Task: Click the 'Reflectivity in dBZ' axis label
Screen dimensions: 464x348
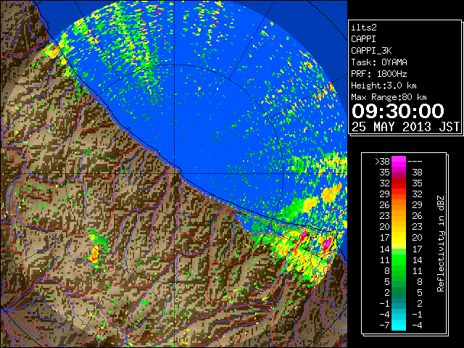Action: pyautogui.click(x=440, y=244)
